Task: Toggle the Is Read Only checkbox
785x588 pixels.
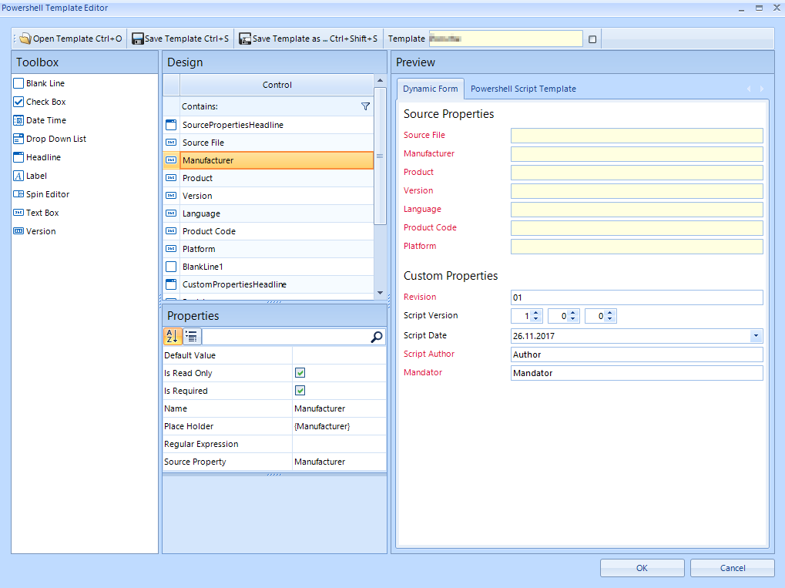Action: (300, 373)
